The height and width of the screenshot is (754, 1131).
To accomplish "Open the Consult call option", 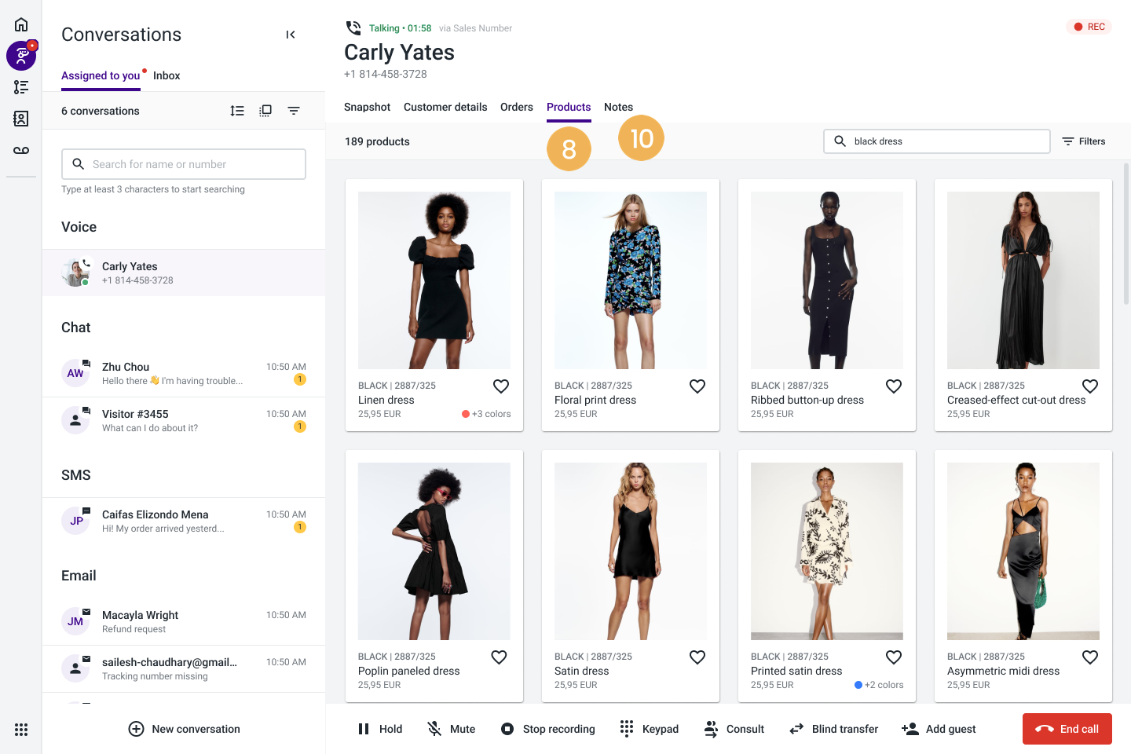I will click(733, 729).
